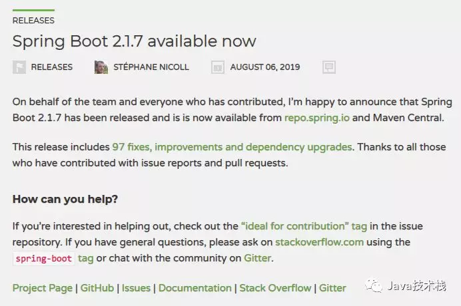Click the flag icon beside RELEASES
This screenshot has height=306, width=461.
19,67
